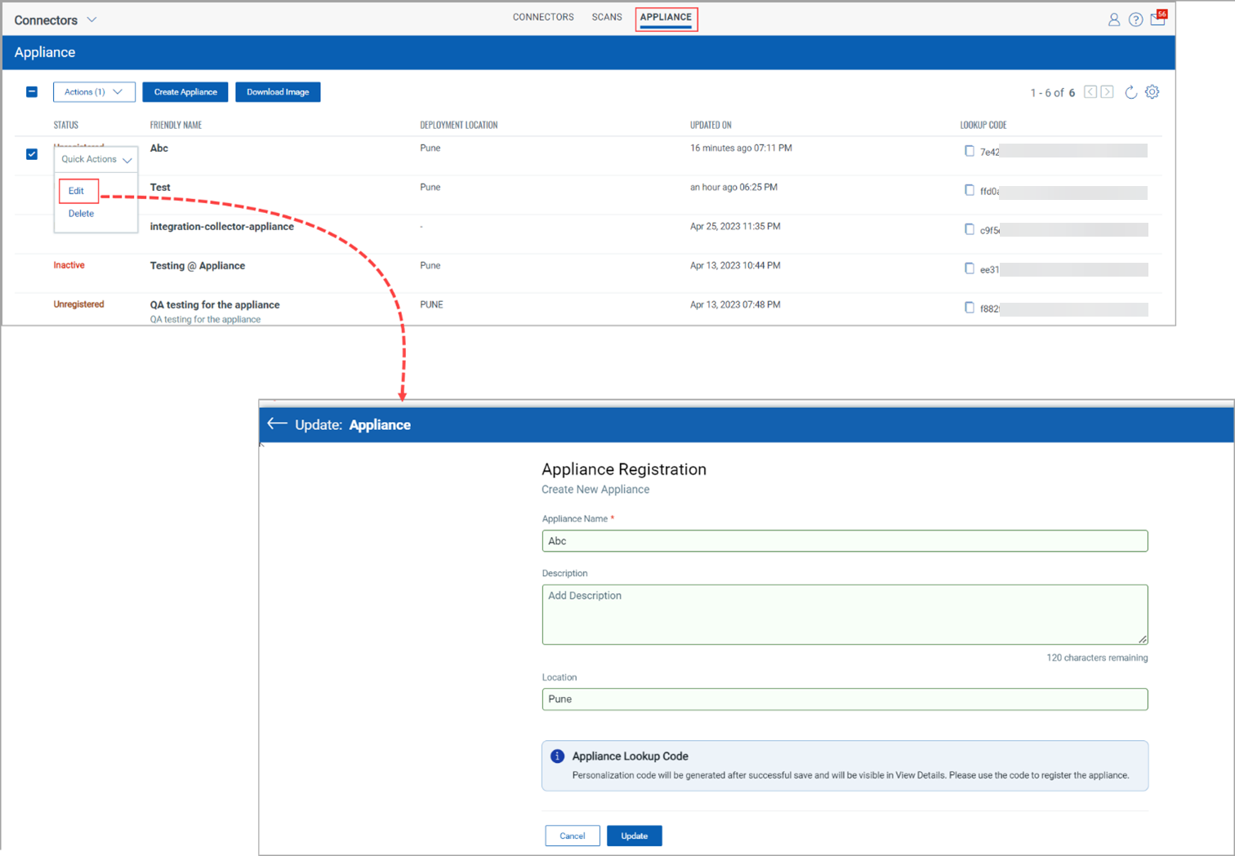1235x856 pixels.
Task: Open the user profile icon
Action: 1113,20
